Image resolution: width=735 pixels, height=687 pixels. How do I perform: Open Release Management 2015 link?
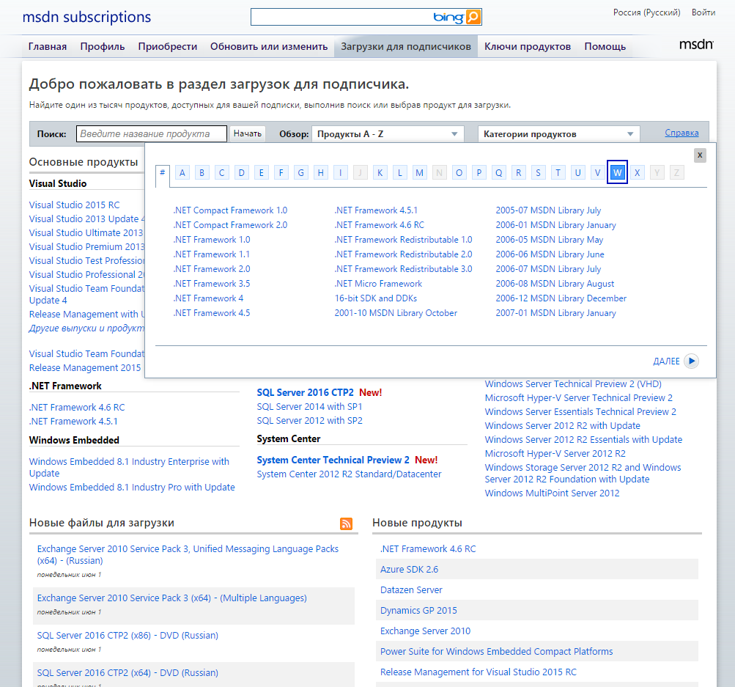point(85,367)
